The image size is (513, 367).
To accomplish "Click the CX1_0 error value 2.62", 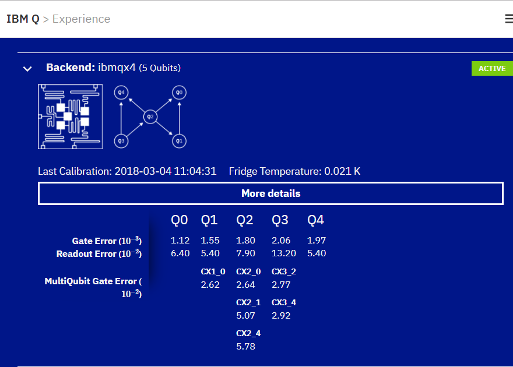I will pos(210,285).
